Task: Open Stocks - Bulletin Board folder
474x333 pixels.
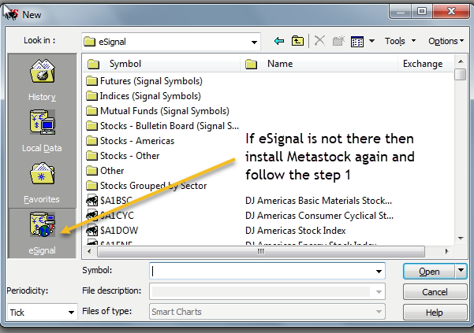Action: pos(162,126)
